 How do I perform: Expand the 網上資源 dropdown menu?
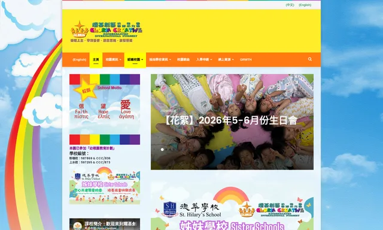(226, 59)
